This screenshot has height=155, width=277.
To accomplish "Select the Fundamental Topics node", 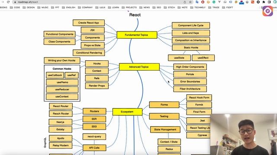I will click(x=137, y=35).
